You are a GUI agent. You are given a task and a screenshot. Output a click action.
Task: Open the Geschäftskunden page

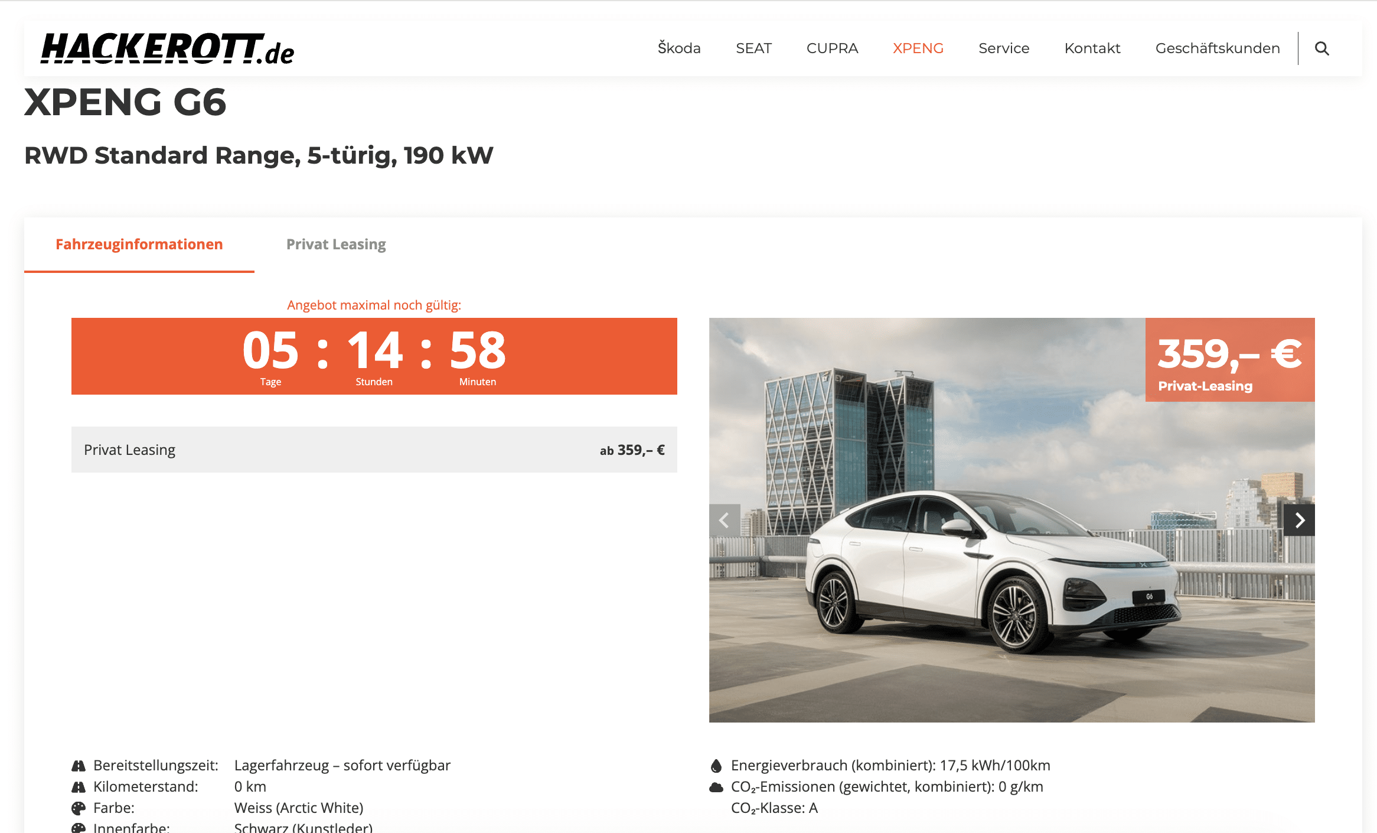pos(1218,48)
